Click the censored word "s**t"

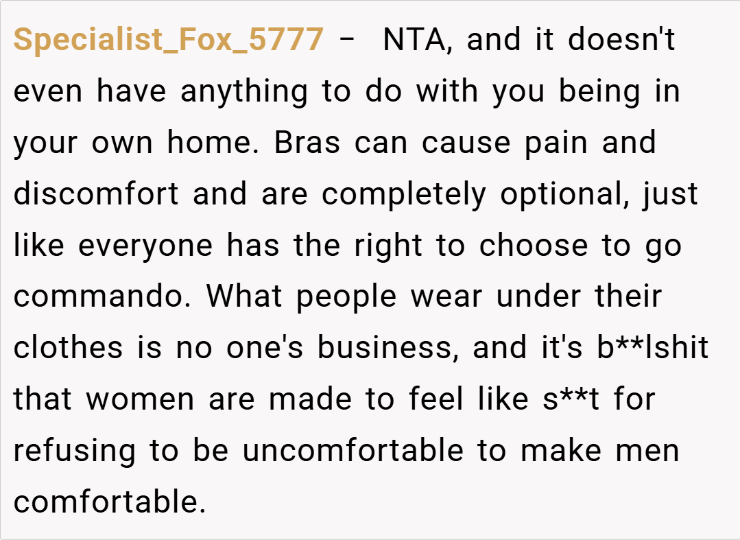561,399
